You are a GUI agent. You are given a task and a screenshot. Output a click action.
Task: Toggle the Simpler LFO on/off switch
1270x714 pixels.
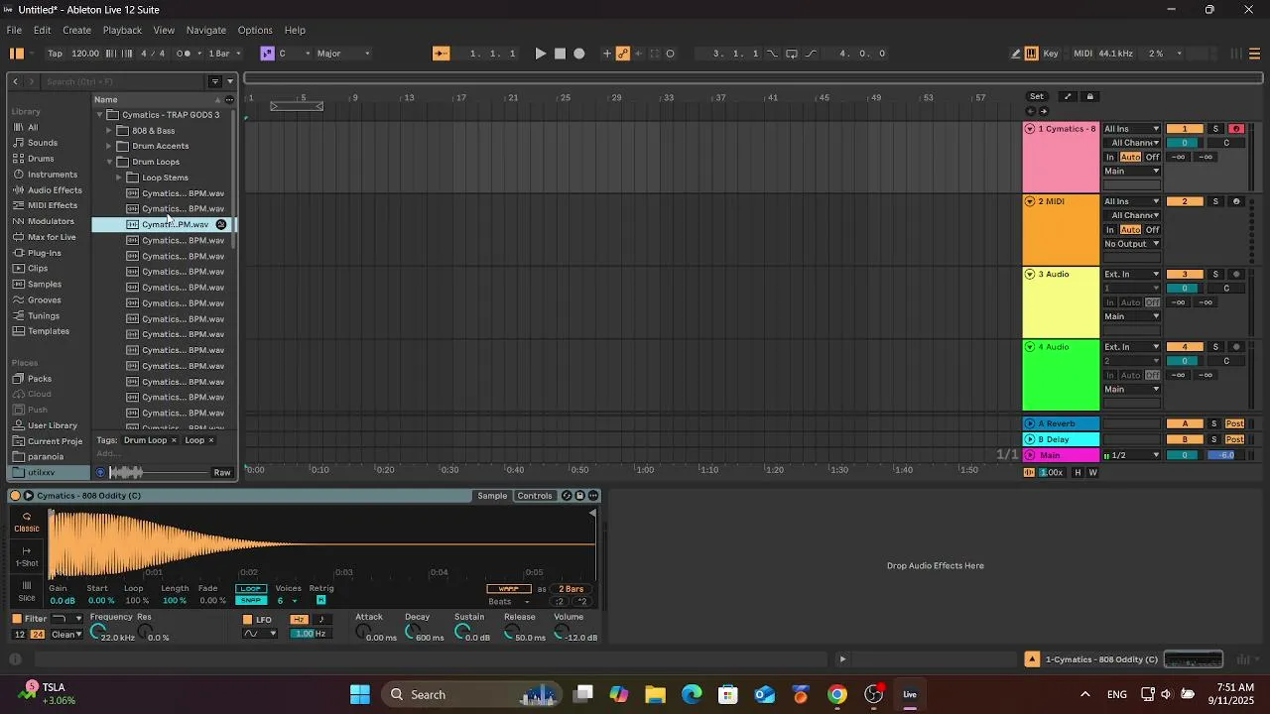[248, 620]
